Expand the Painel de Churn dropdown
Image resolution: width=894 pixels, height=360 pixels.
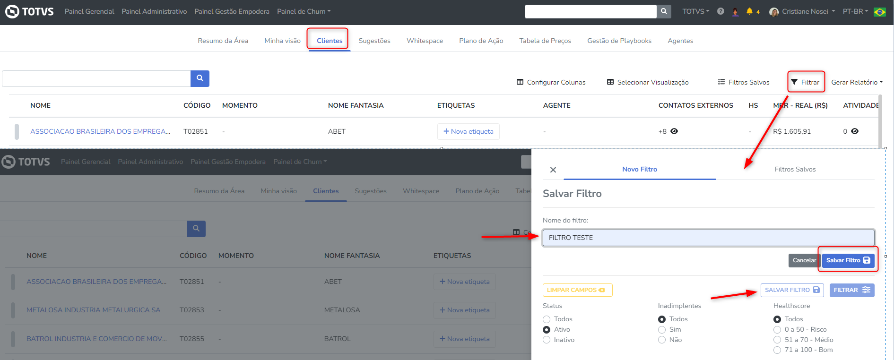tap(304, 11)
